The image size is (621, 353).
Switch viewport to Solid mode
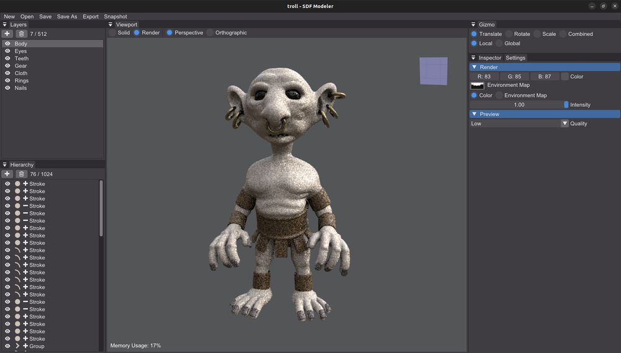coord(113,32)
